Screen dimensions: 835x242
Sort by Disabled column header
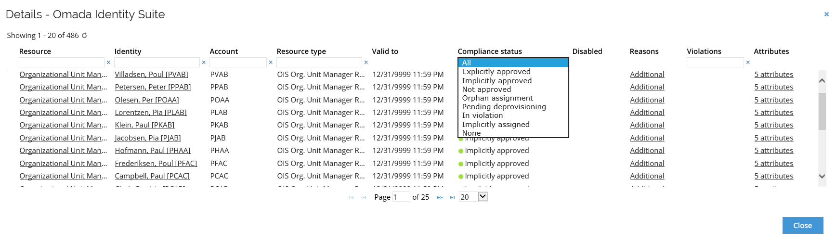point(587,51)
